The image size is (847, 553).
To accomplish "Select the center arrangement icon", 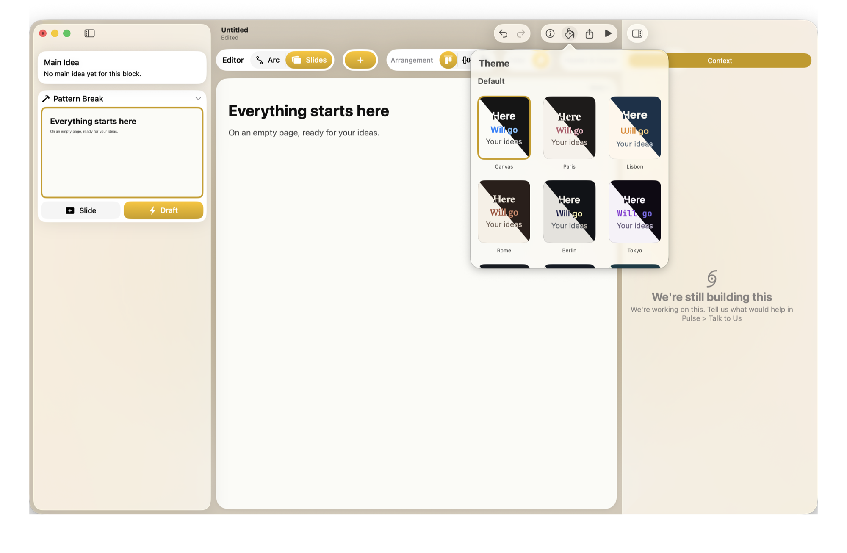I will 466,60.
